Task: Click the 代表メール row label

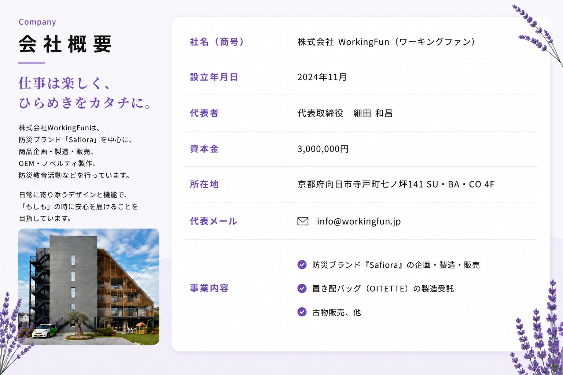Action: coord(213,221)
